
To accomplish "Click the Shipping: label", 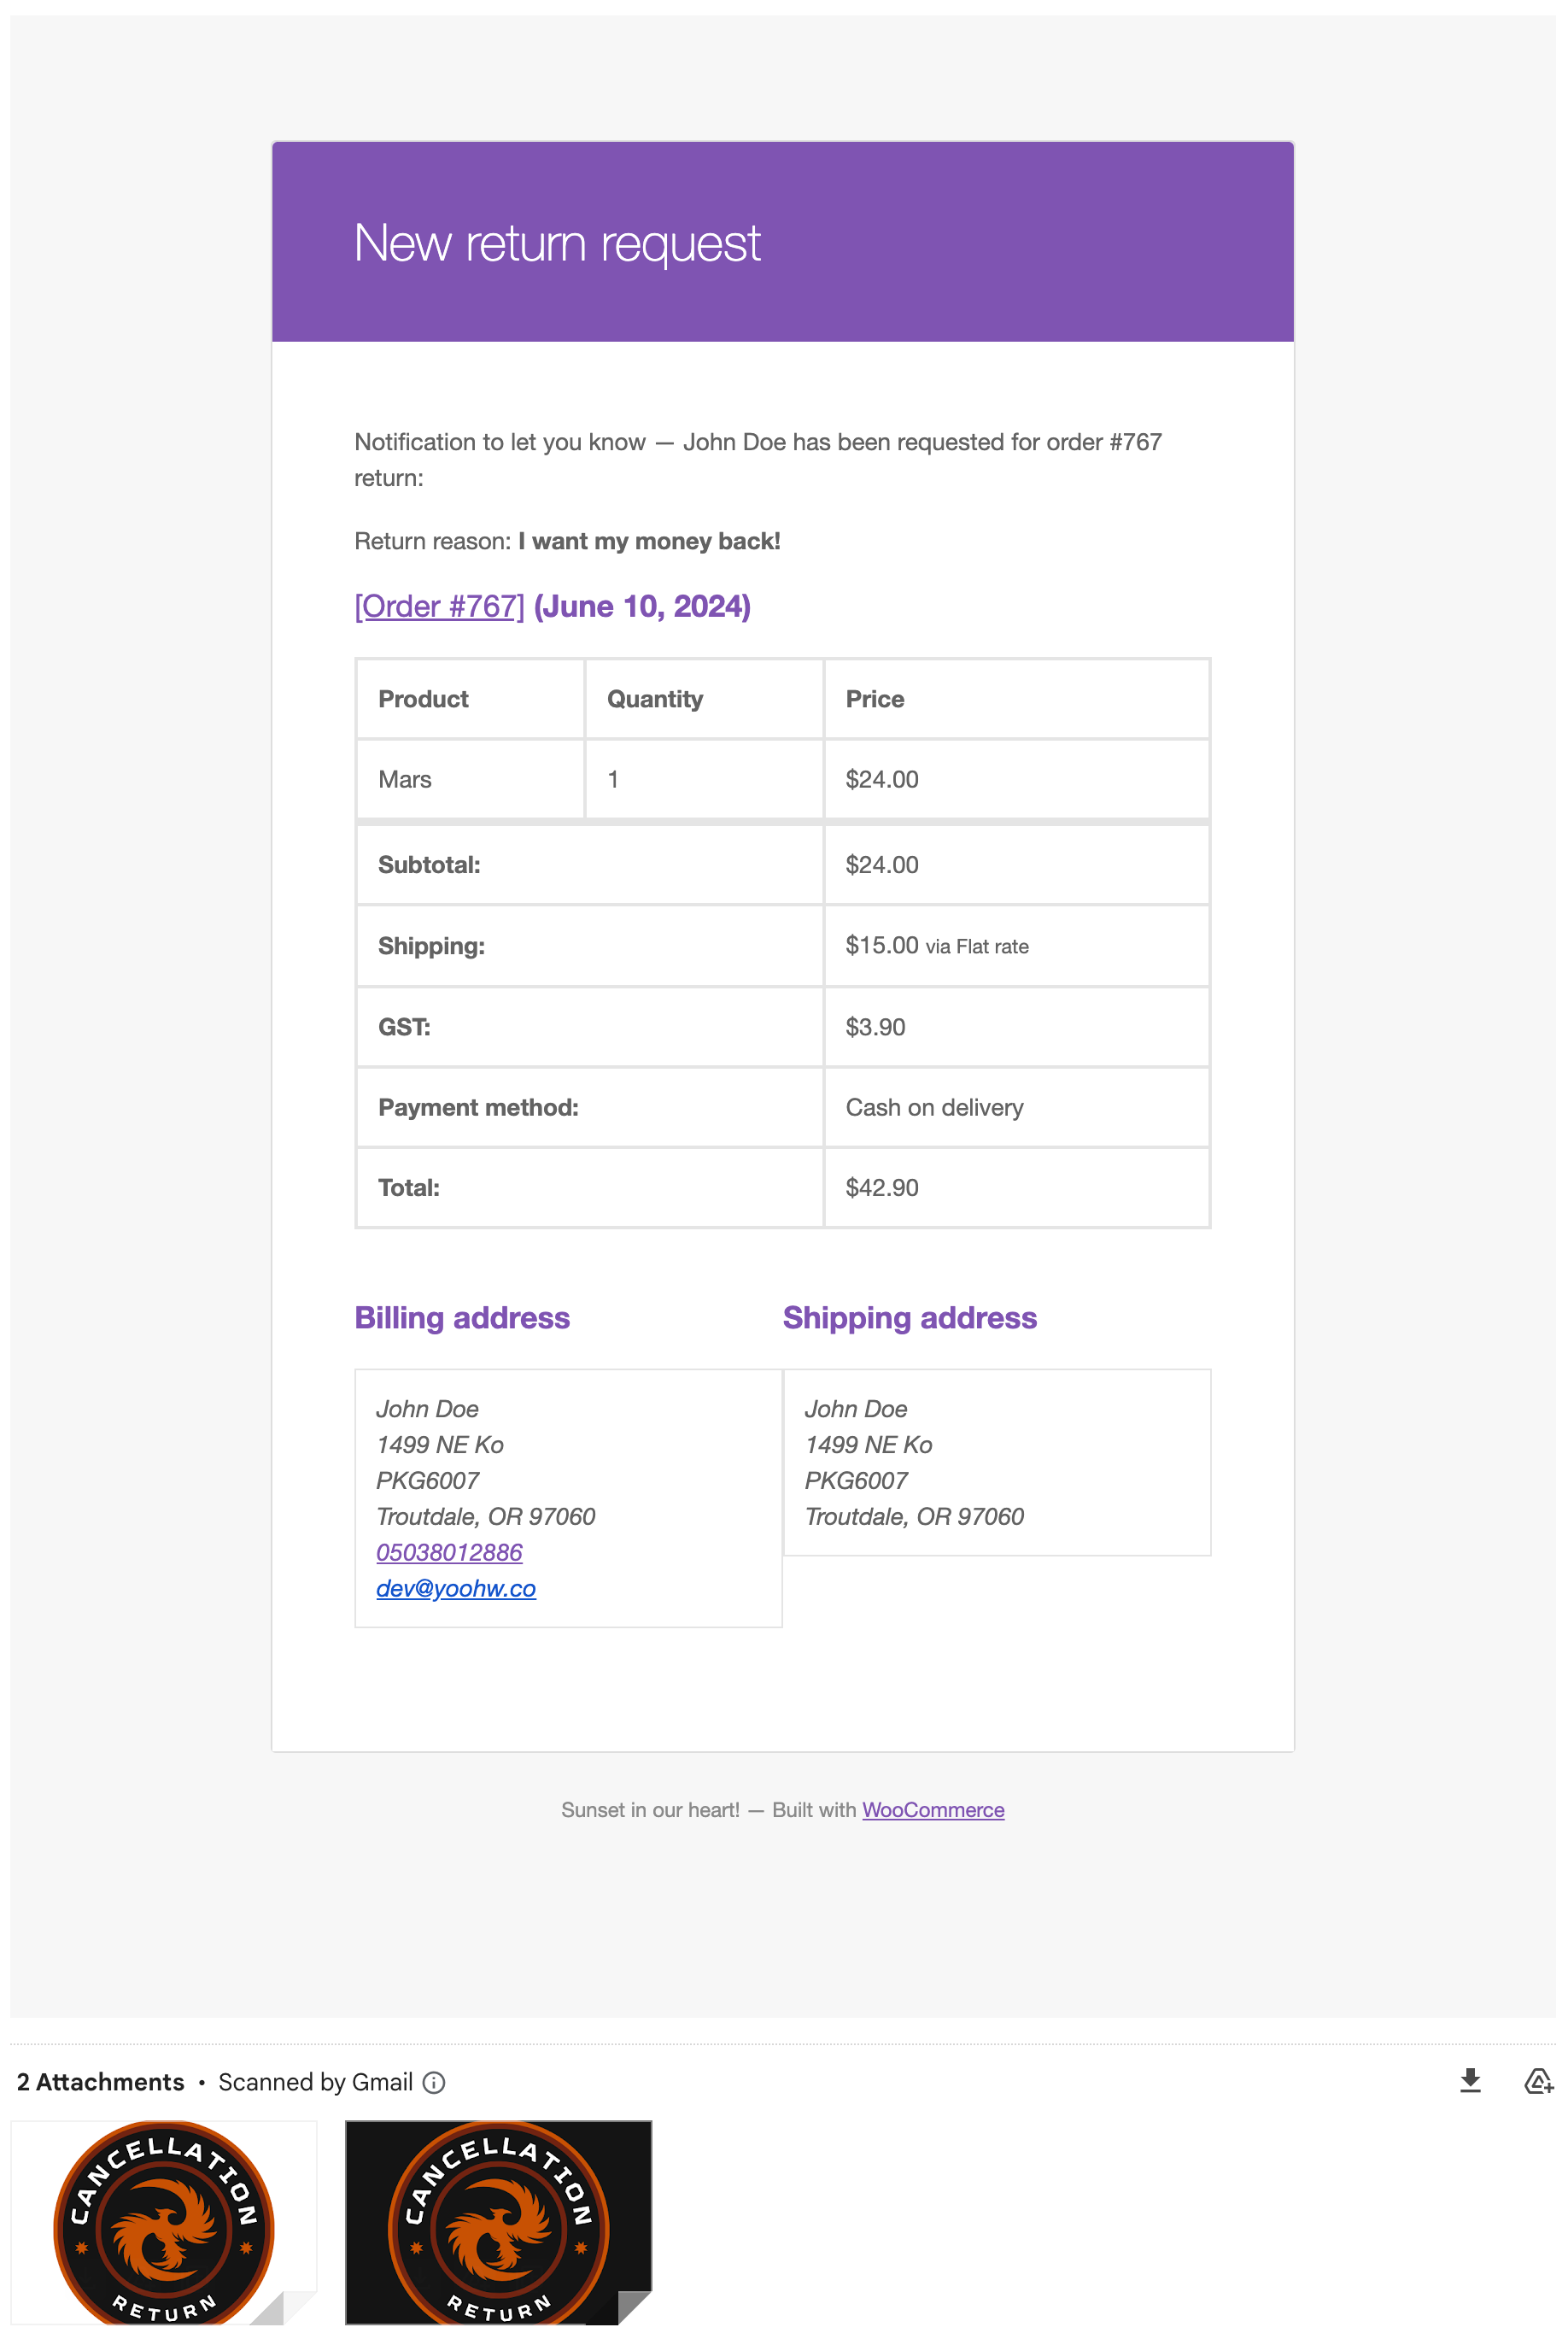I will pos(431,946).
